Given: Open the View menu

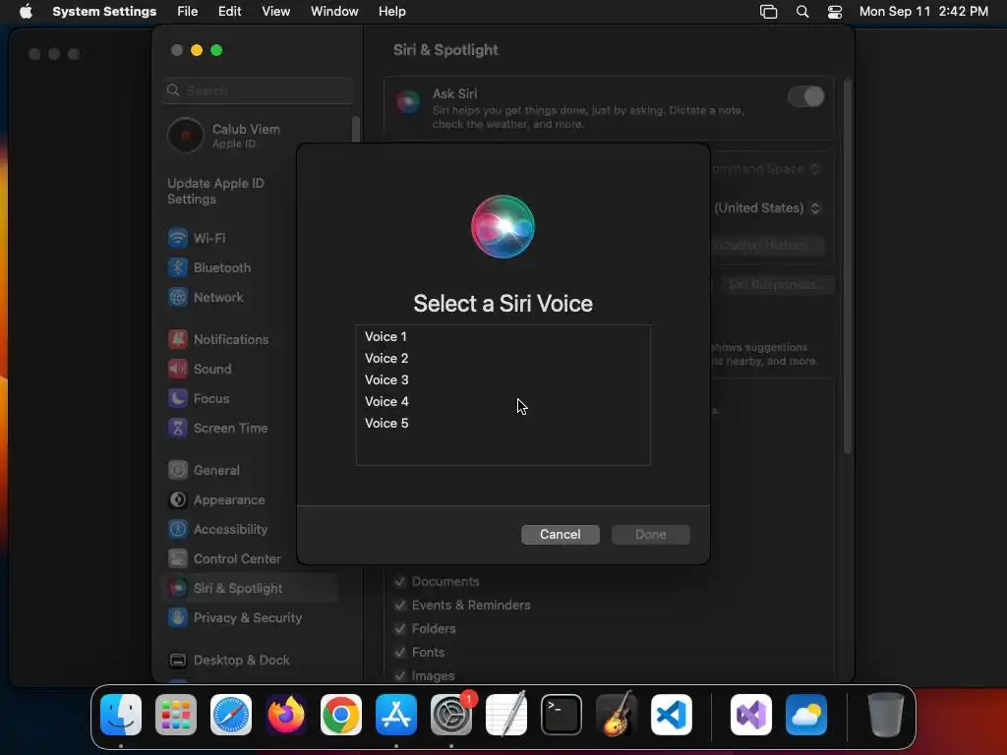Looking at the screenshot, I should click(276, 12).
